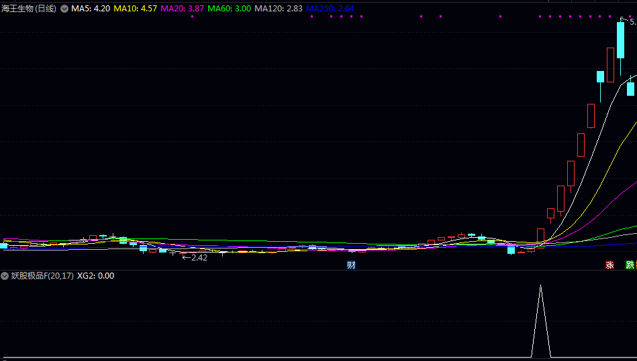Click the red 涨 marker icon
The height and width of the screenshot is (361, 637).
609,265
